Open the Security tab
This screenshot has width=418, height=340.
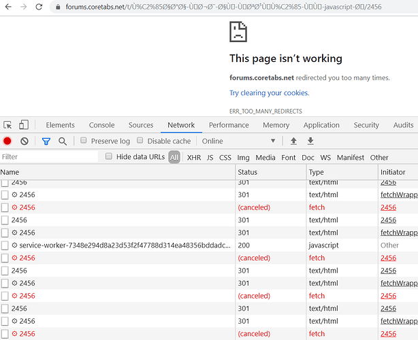pyautogui.click(x=366, y=125)
